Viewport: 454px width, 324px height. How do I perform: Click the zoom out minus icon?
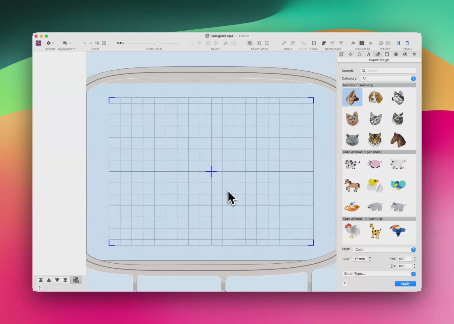pos(84,43)
